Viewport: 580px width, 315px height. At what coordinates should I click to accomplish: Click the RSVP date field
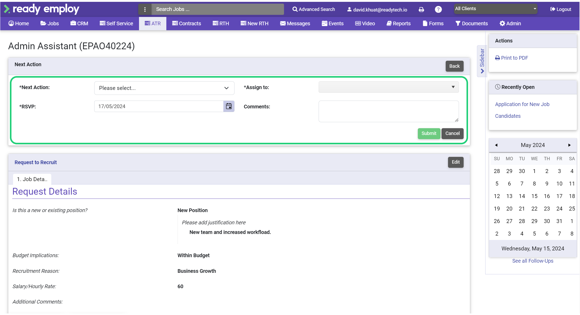tap(159, 106)
